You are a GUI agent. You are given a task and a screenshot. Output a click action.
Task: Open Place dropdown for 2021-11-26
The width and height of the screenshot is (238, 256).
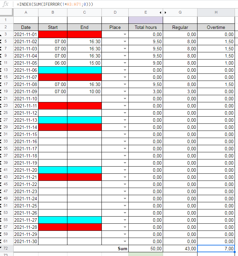click(x=125, y=213)
